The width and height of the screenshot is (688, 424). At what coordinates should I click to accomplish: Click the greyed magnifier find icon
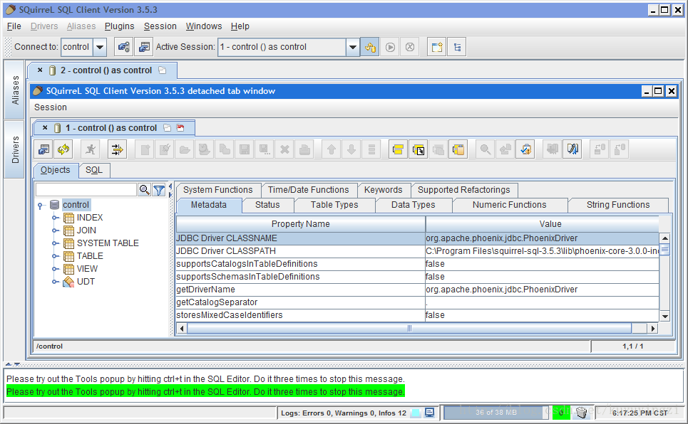(x=486, y=149)
